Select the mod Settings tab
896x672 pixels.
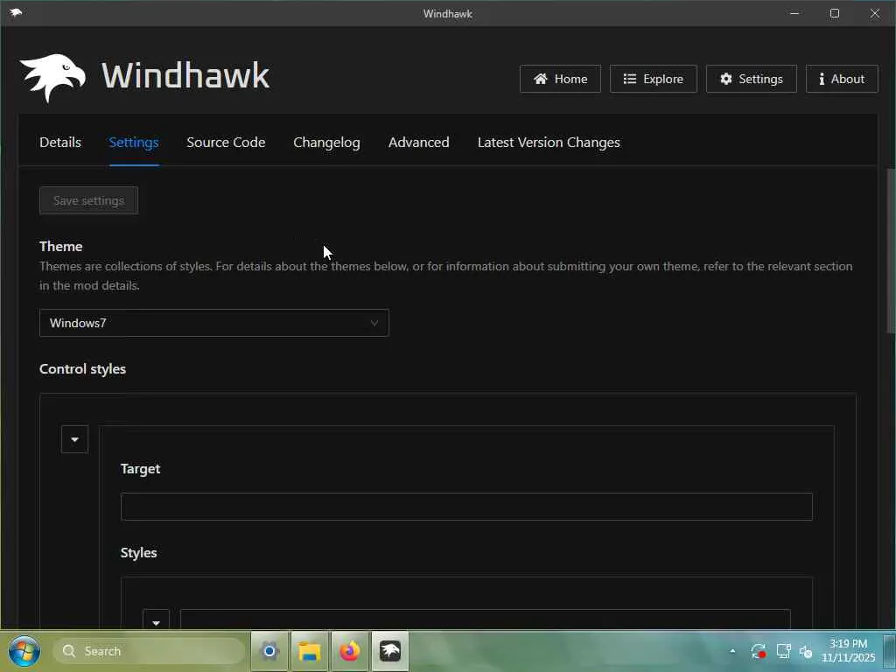tap(134, 143)
